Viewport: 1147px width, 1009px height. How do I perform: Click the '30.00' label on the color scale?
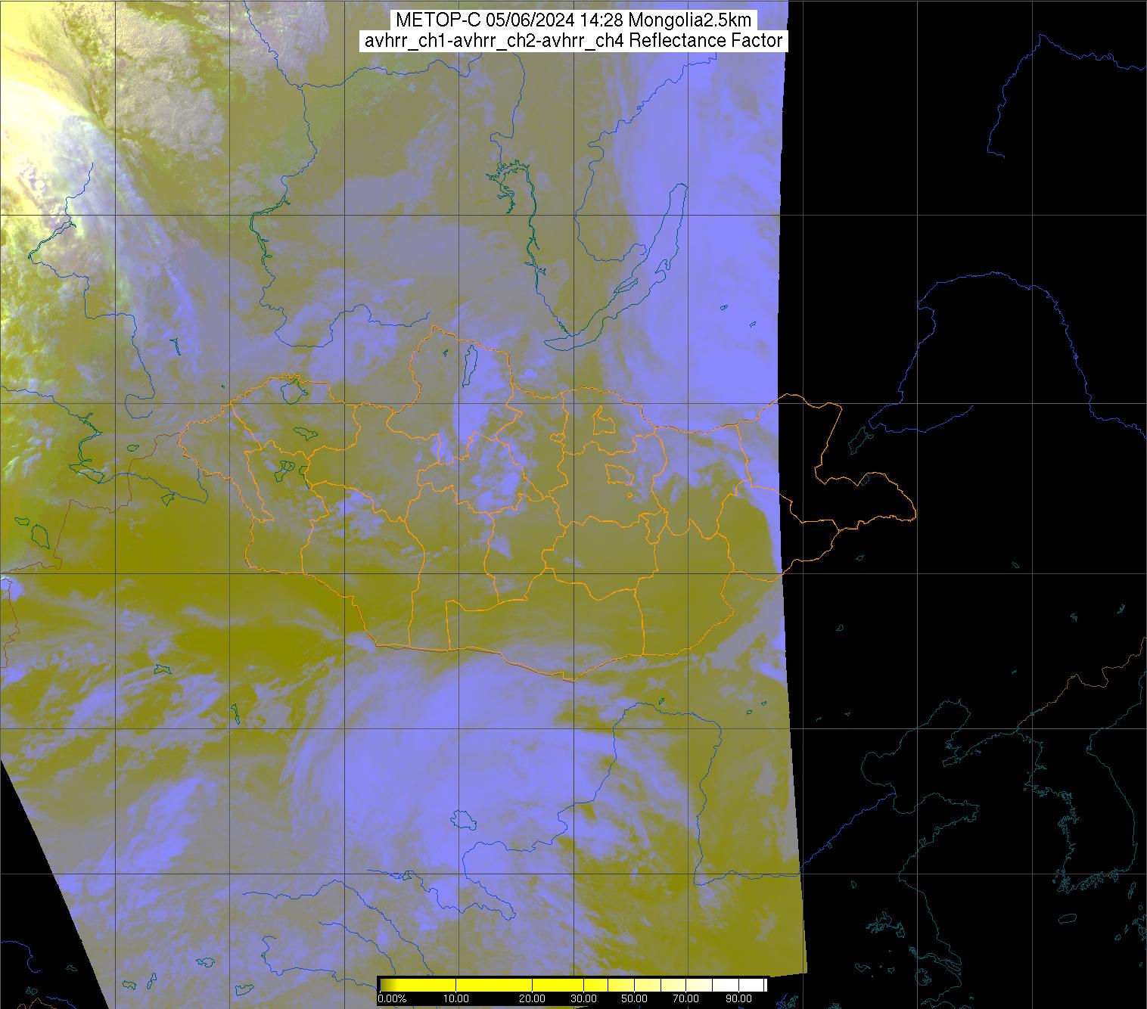583,998
